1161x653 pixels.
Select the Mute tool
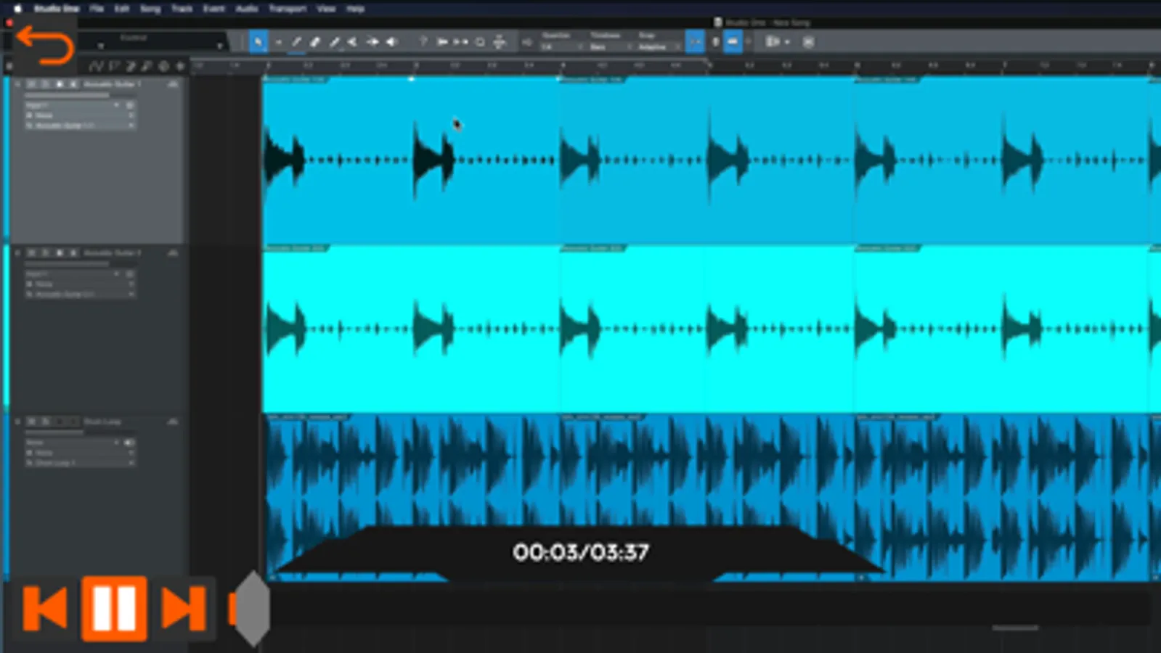click(352, 42)
